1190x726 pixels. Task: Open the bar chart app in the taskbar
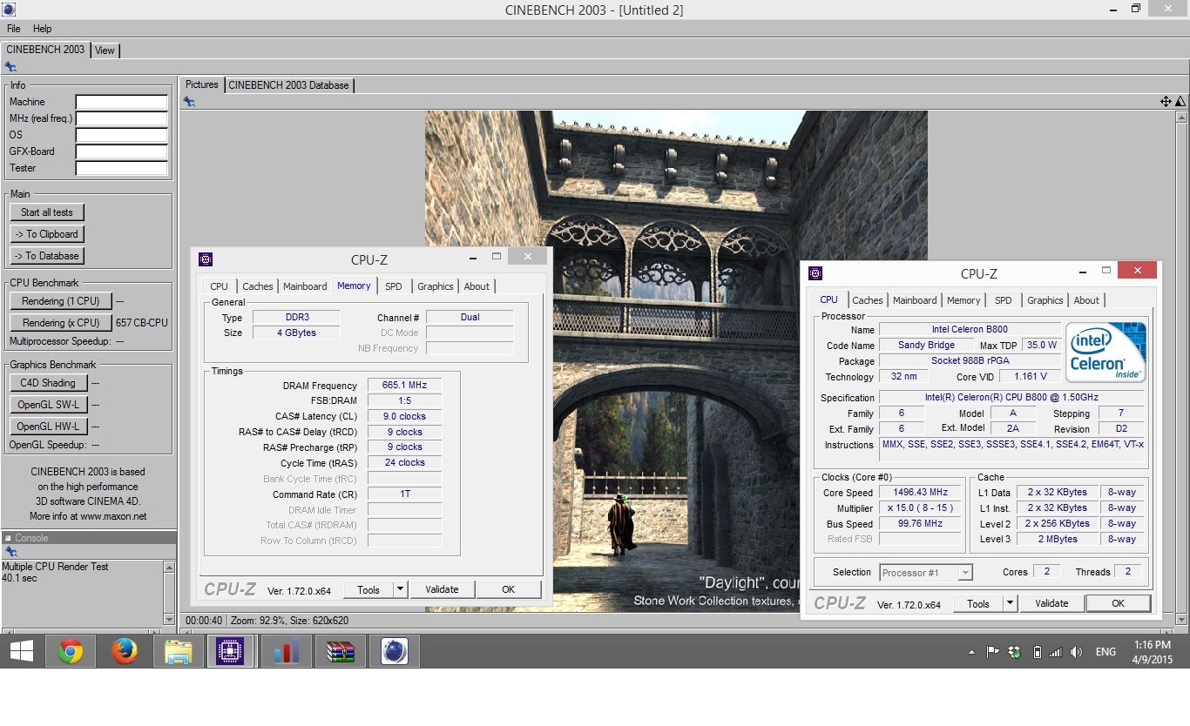[x=286, y=651]
